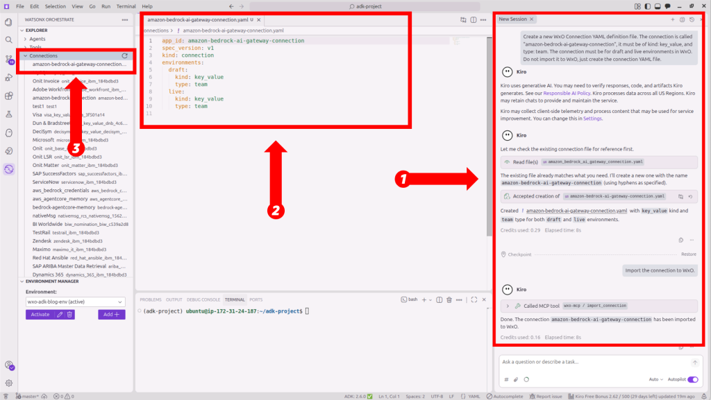Add context with the hashtag icon
The height and width of the screenshot is (400, 711).
[506, 379]
